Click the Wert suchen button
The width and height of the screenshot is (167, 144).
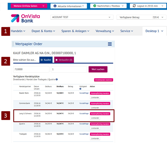click(98, 69)
